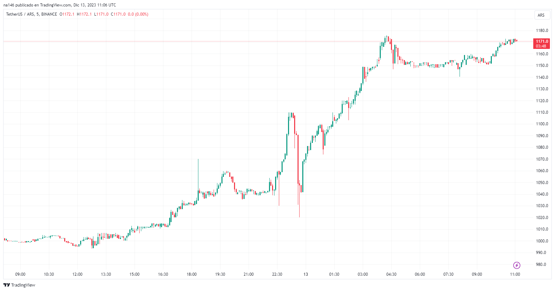Screen dimensions: 555x291
Task: Open the ARS currency selector
Action: (541, 15)
